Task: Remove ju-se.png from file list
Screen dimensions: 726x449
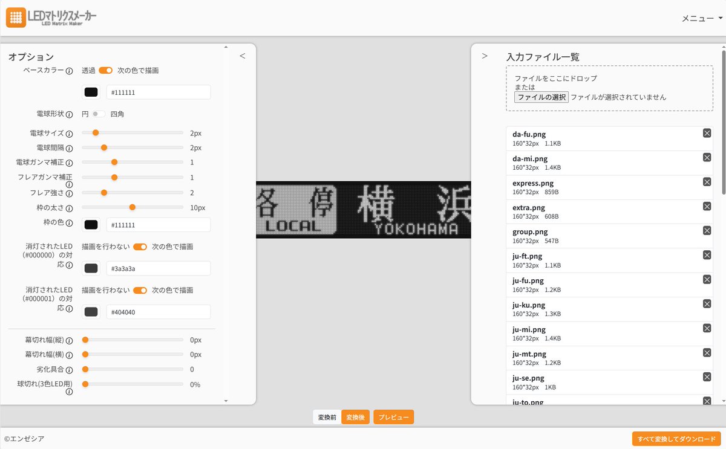Action: [x=707, y=377]
